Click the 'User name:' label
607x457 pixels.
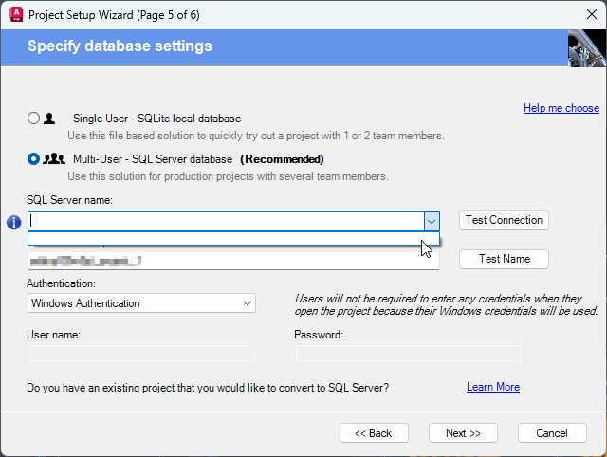(x=53, y=335)
